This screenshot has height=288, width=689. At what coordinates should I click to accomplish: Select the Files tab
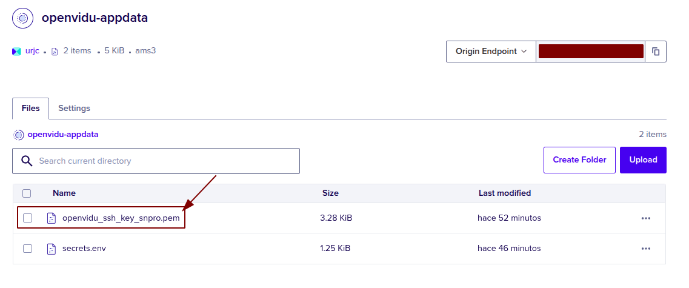tap(31, 108)
